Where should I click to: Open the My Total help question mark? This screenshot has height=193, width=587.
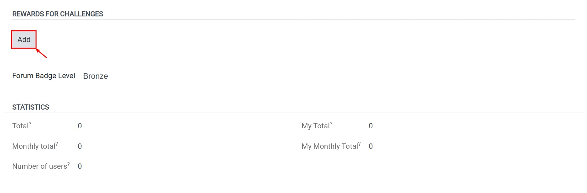[331, 123]
